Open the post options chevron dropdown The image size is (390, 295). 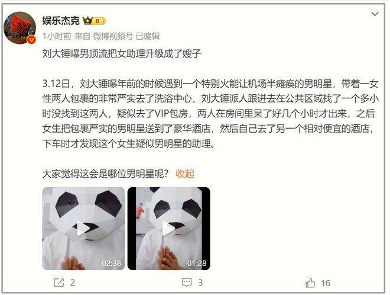[x=375, y=14]
